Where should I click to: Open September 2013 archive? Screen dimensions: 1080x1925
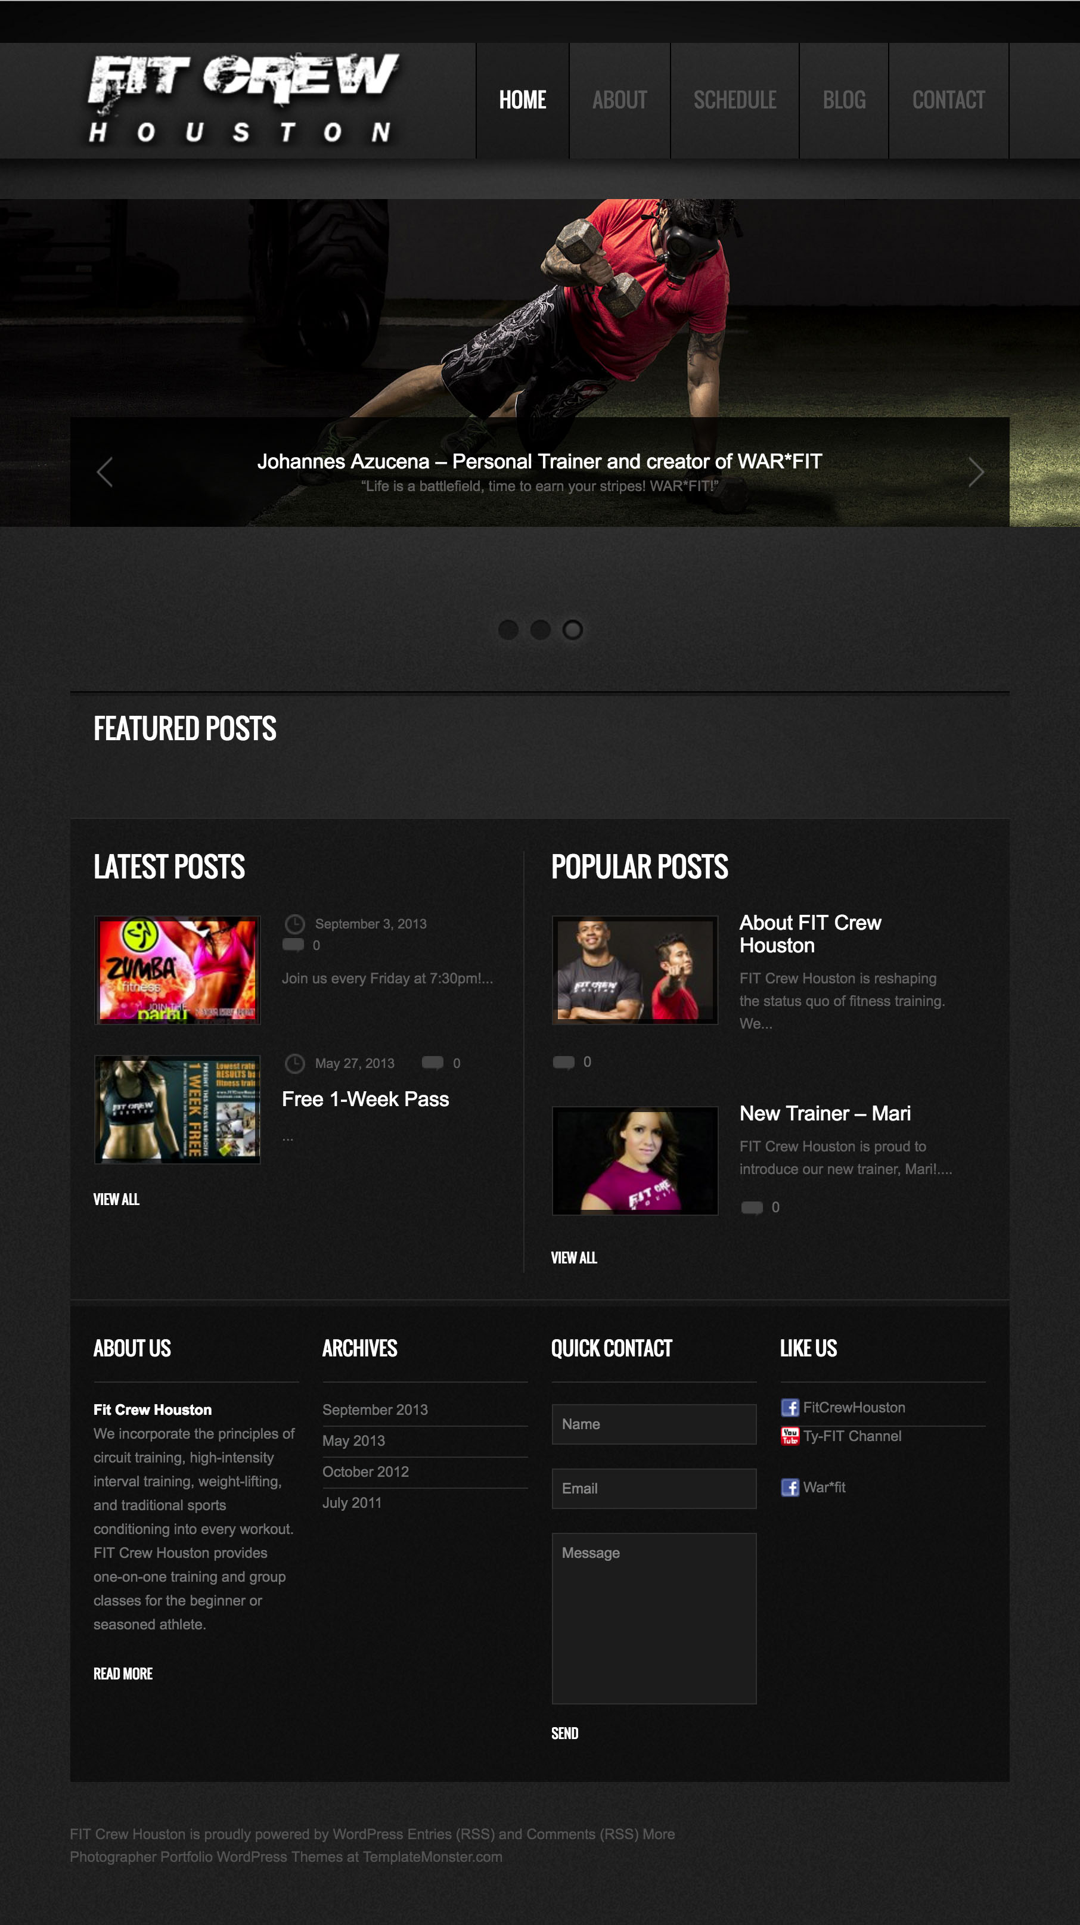(375, 1409)
